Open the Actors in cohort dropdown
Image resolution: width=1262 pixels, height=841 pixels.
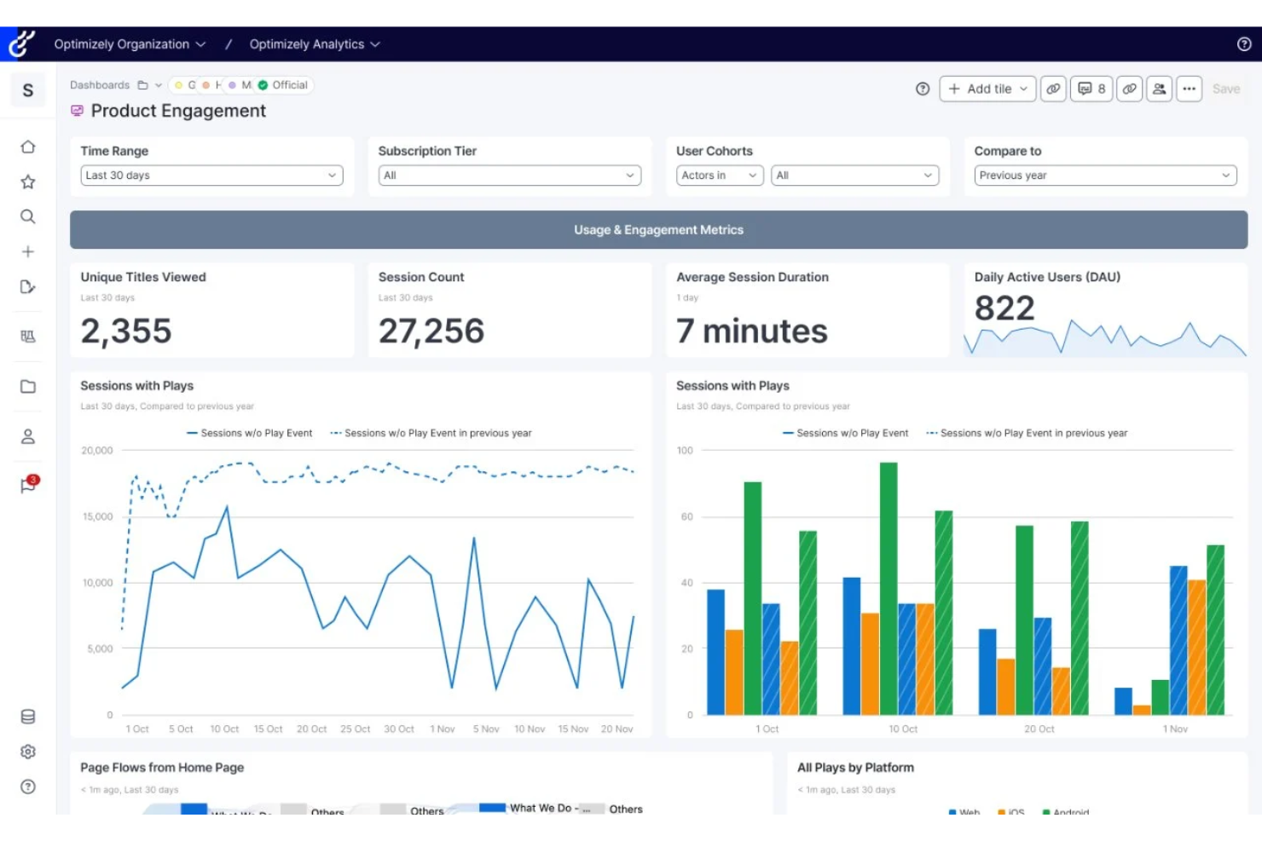[x=717, y=176]
